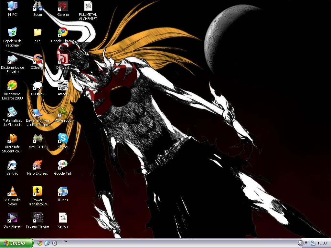Open Windows Media Player quick launch icon
The image size is (331, 248).
pyautogui.click(x=54, y=243)
